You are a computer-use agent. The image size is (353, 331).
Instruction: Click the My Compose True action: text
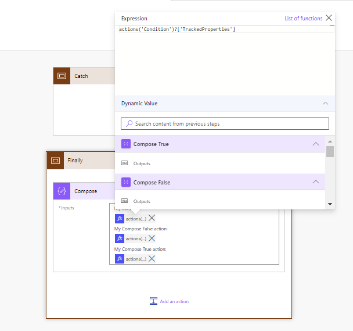coord(140,249)
